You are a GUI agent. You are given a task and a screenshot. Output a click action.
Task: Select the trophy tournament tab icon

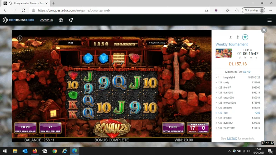(x=245, y=37)
